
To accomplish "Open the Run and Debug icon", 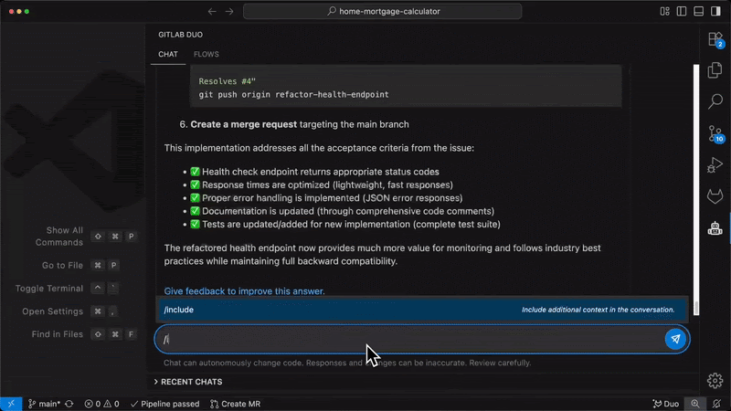I will click(x=715, y=165).
